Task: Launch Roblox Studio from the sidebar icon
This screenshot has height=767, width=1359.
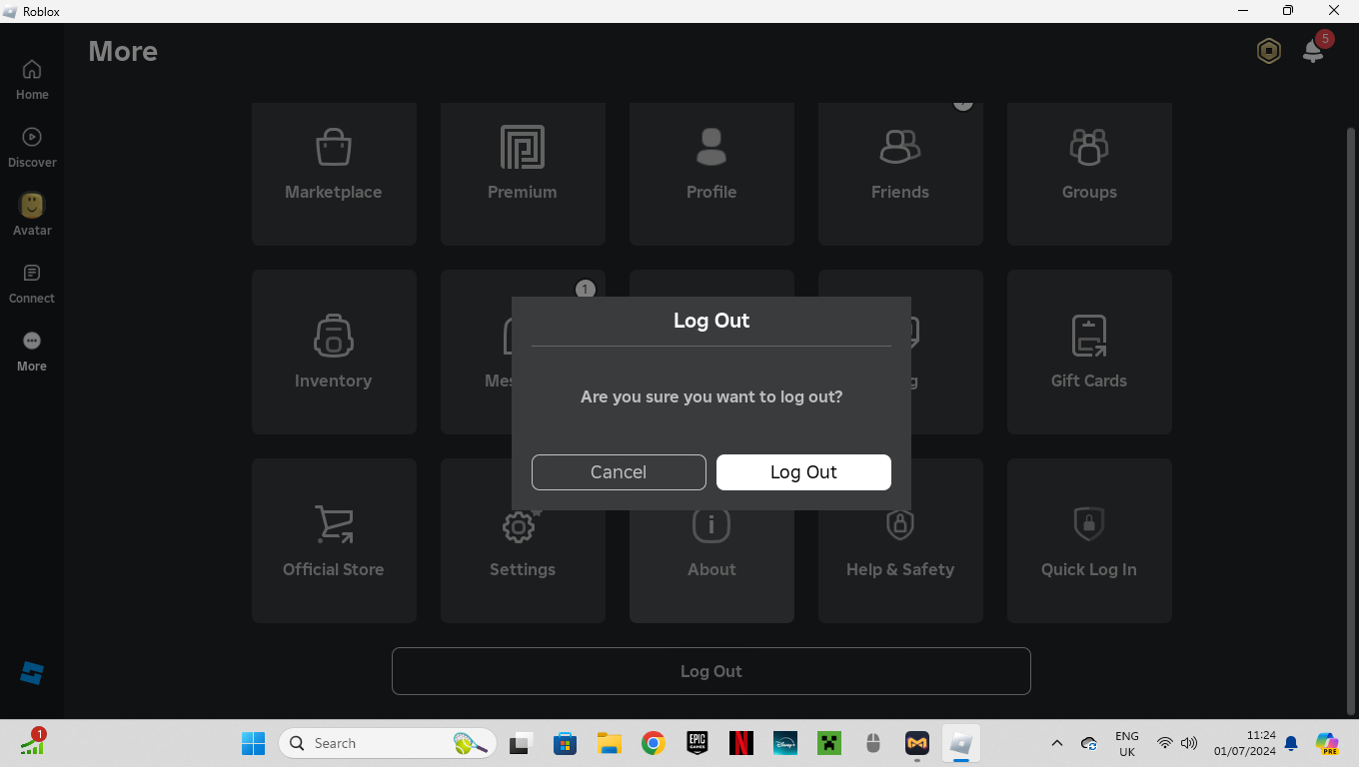Action: pyautogui.click(x=32, y=673)
